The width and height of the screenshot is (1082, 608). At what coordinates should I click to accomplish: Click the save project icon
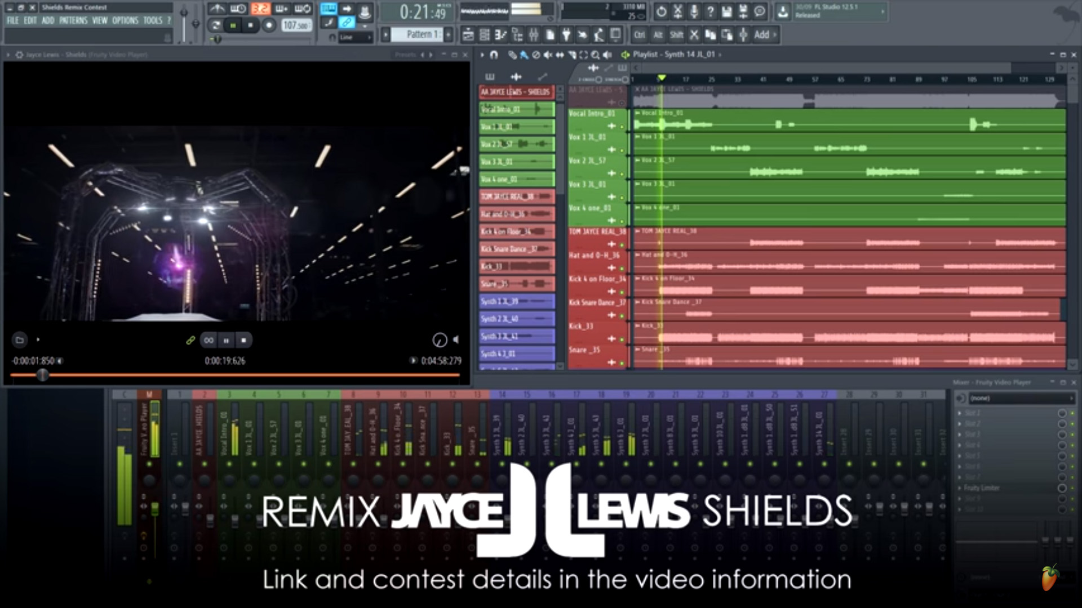tap(727, 11)
